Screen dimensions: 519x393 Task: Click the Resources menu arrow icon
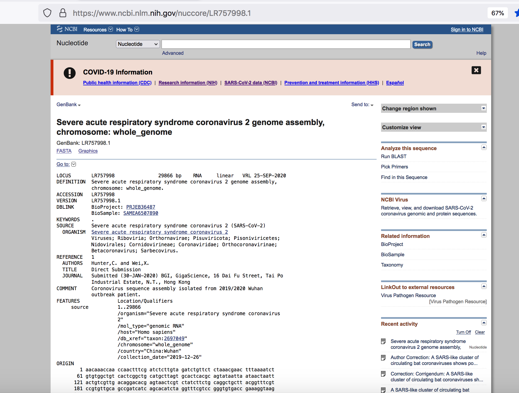tap(110, 29)
